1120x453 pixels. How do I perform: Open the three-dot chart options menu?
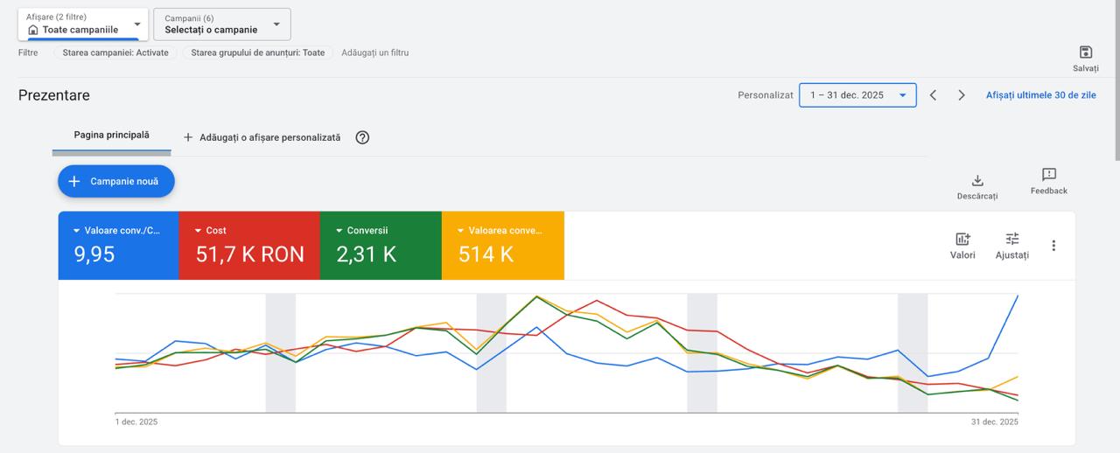pos(1053,246)
